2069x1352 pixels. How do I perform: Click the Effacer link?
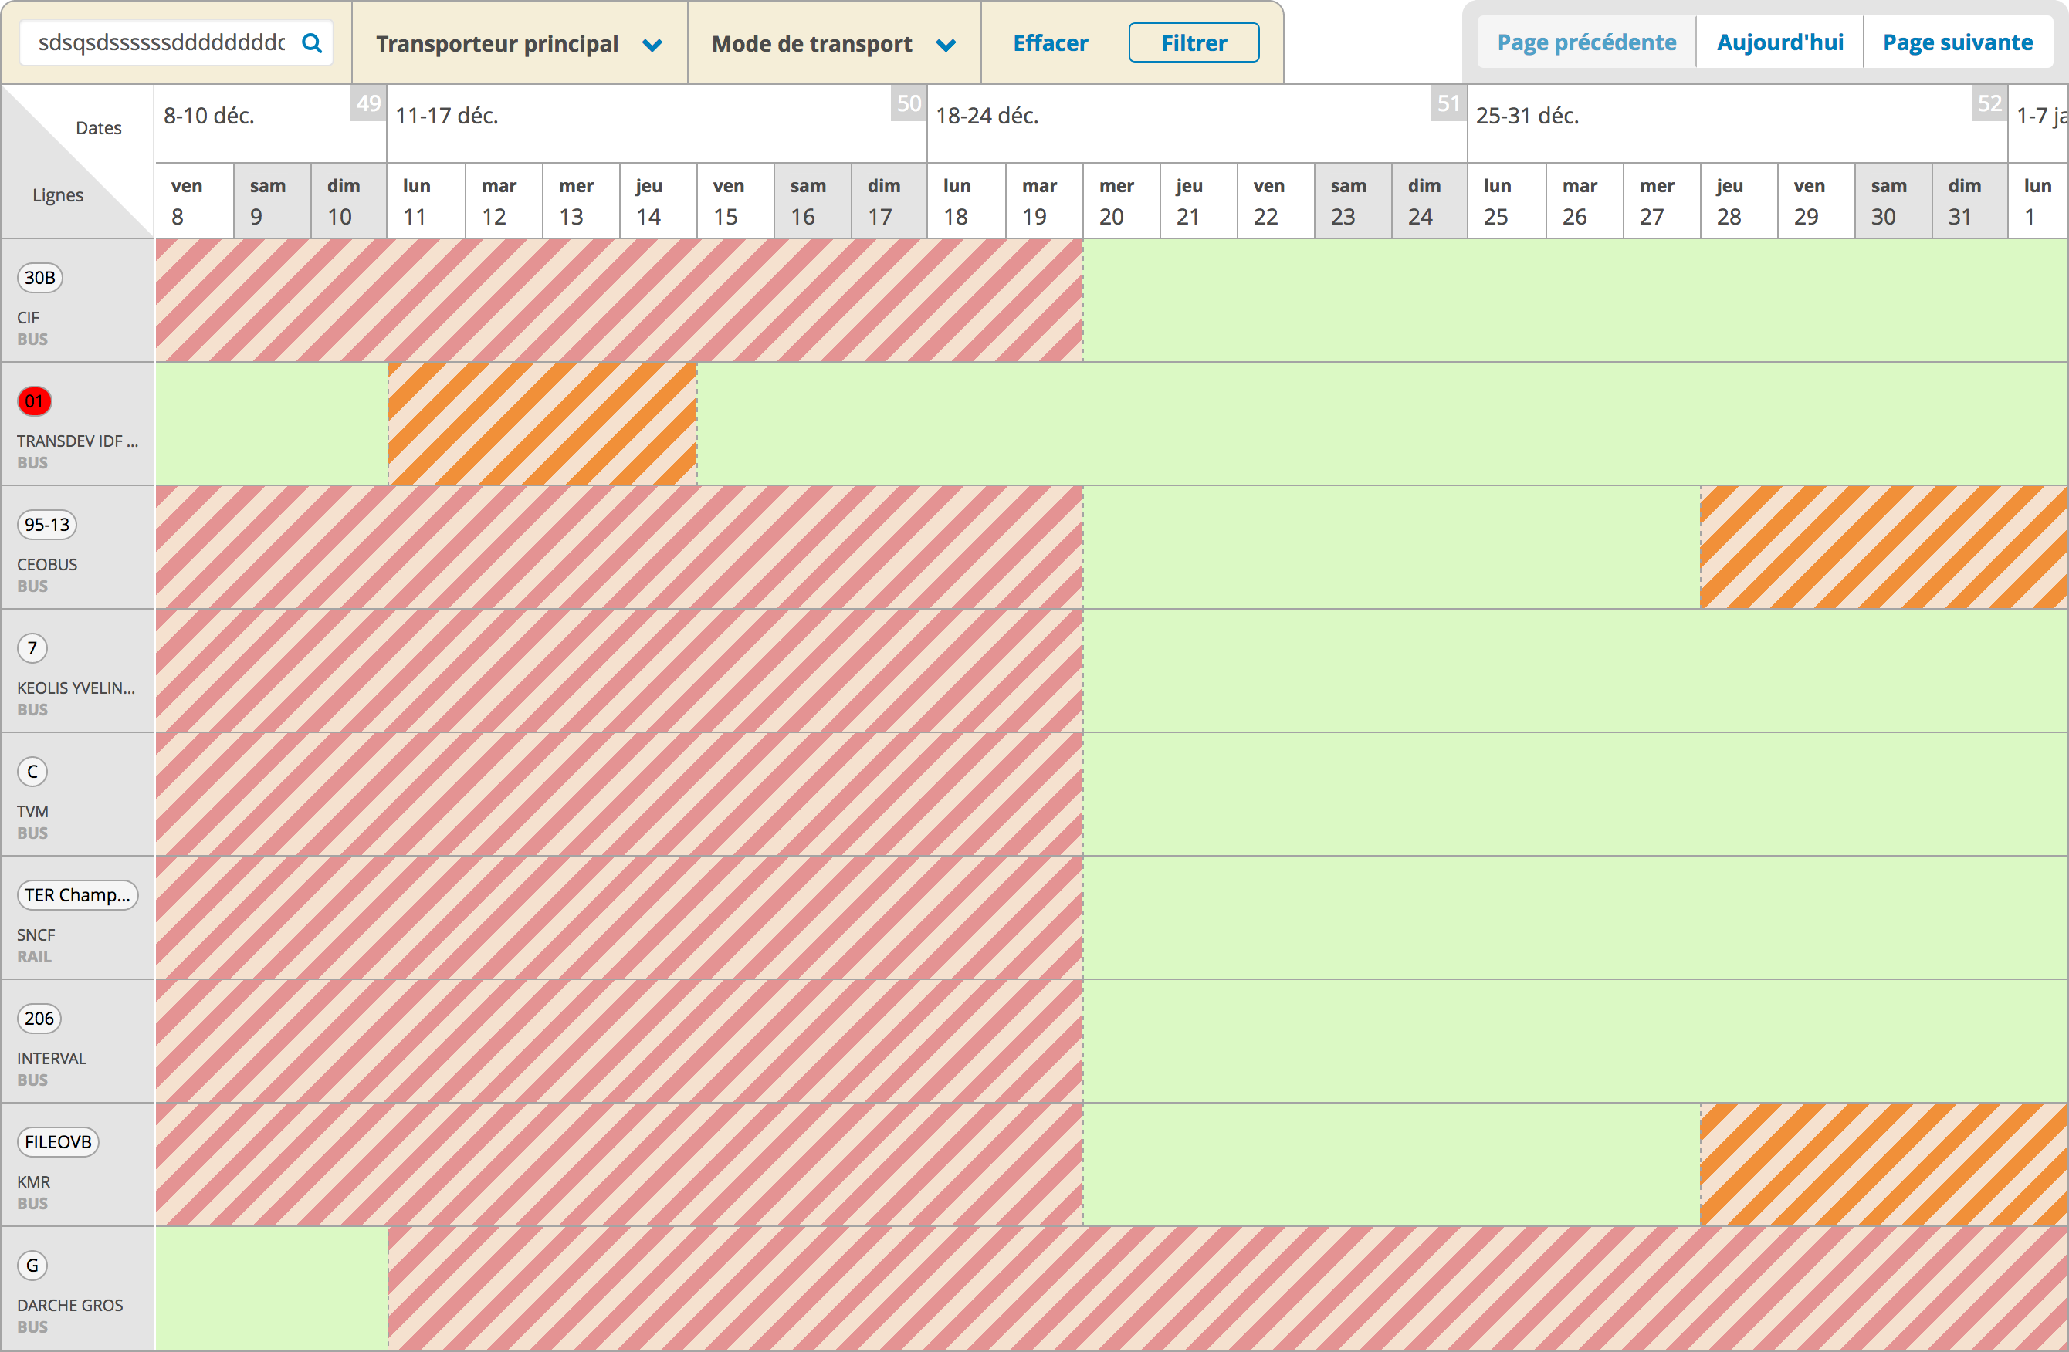click(1049, 43)
